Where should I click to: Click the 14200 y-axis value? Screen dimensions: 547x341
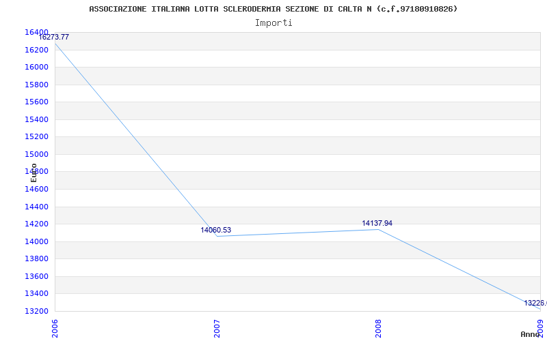coord(36,224)
